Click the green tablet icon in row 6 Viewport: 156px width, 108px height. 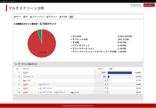(57, 92)
